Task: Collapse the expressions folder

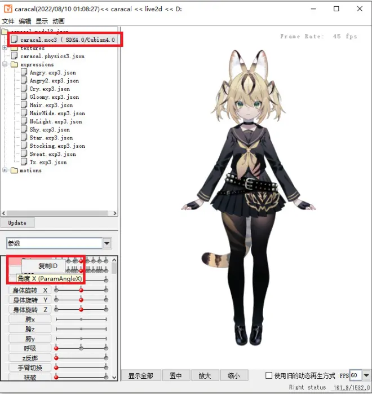Action: pyautogui.click(x=5, y=64)
